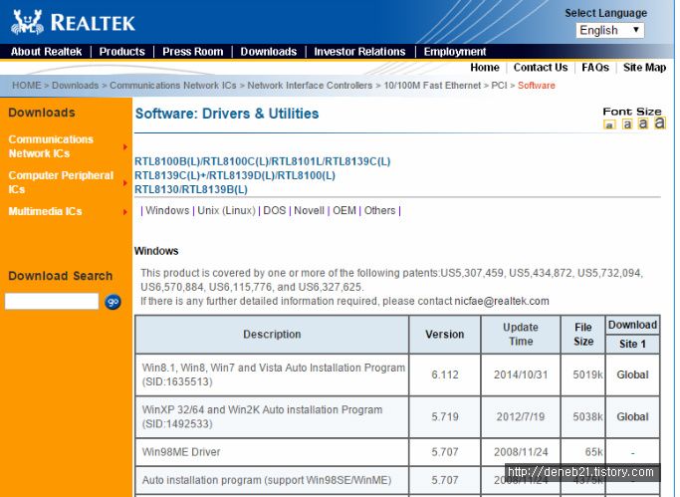Image resolution: width=680 pixels, height=497 pixels.
Task: Click the nicfae@realtek.com email text
Action: 502,302
